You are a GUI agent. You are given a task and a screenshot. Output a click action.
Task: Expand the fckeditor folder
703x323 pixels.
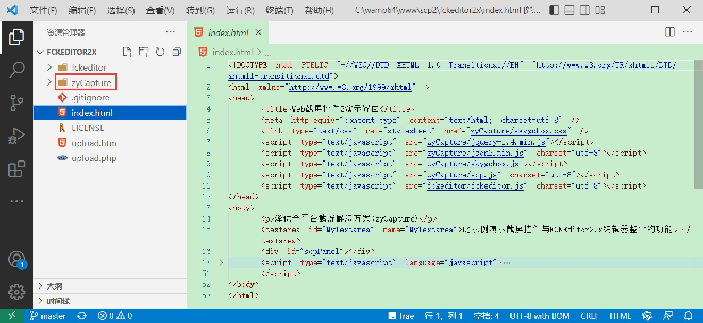tap(49, 67)
